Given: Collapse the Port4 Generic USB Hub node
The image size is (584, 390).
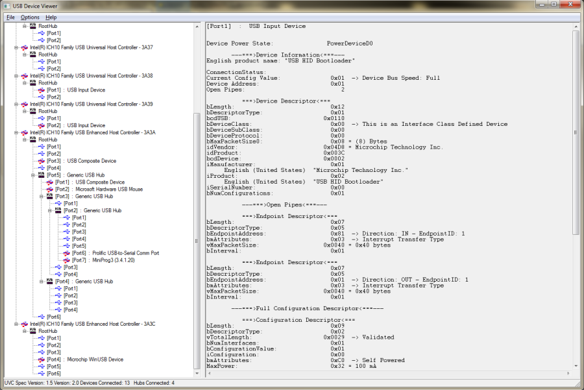Looking at the screenshot, I should click(x=41, y=282).
